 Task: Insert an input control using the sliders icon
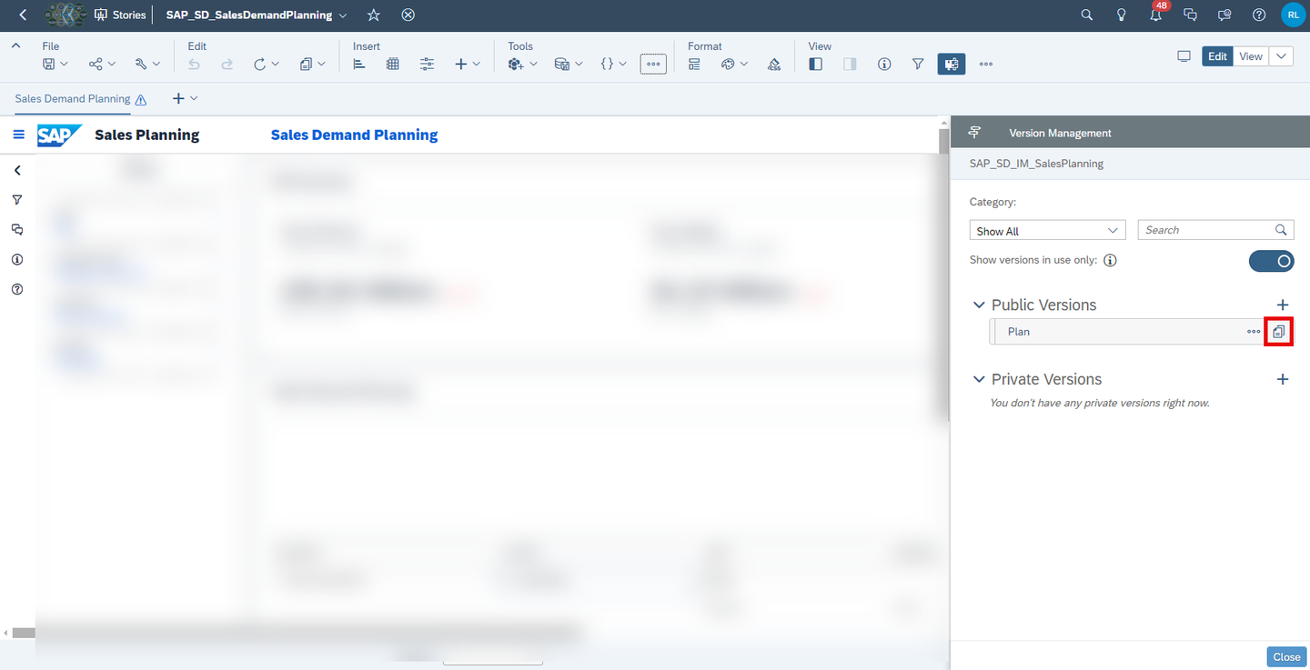coord(427,64)
